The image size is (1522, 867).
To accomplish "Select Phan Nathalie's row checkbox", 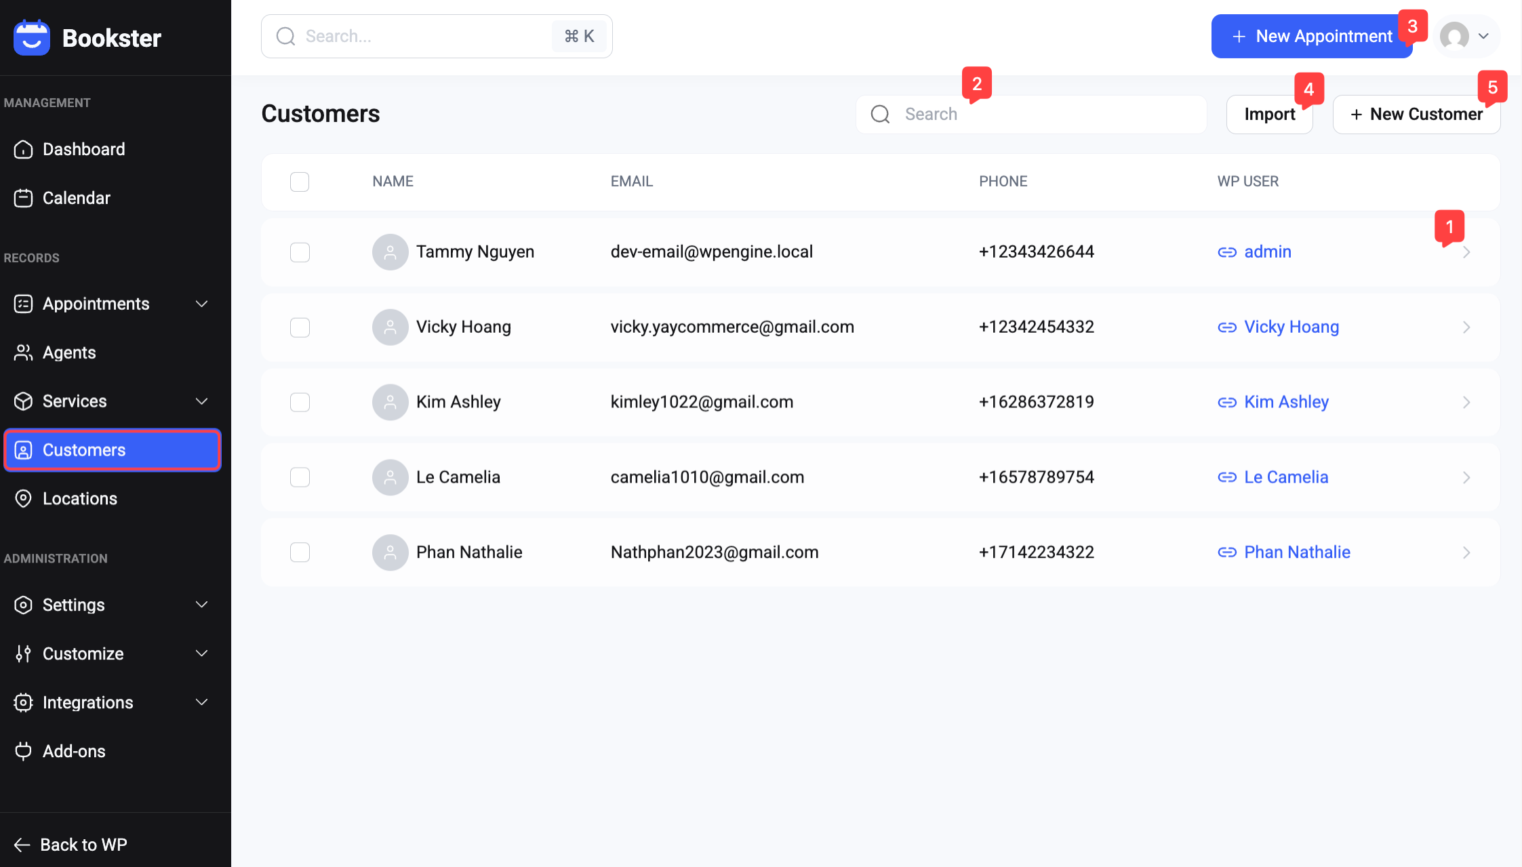I will click(x=300, y=552).
